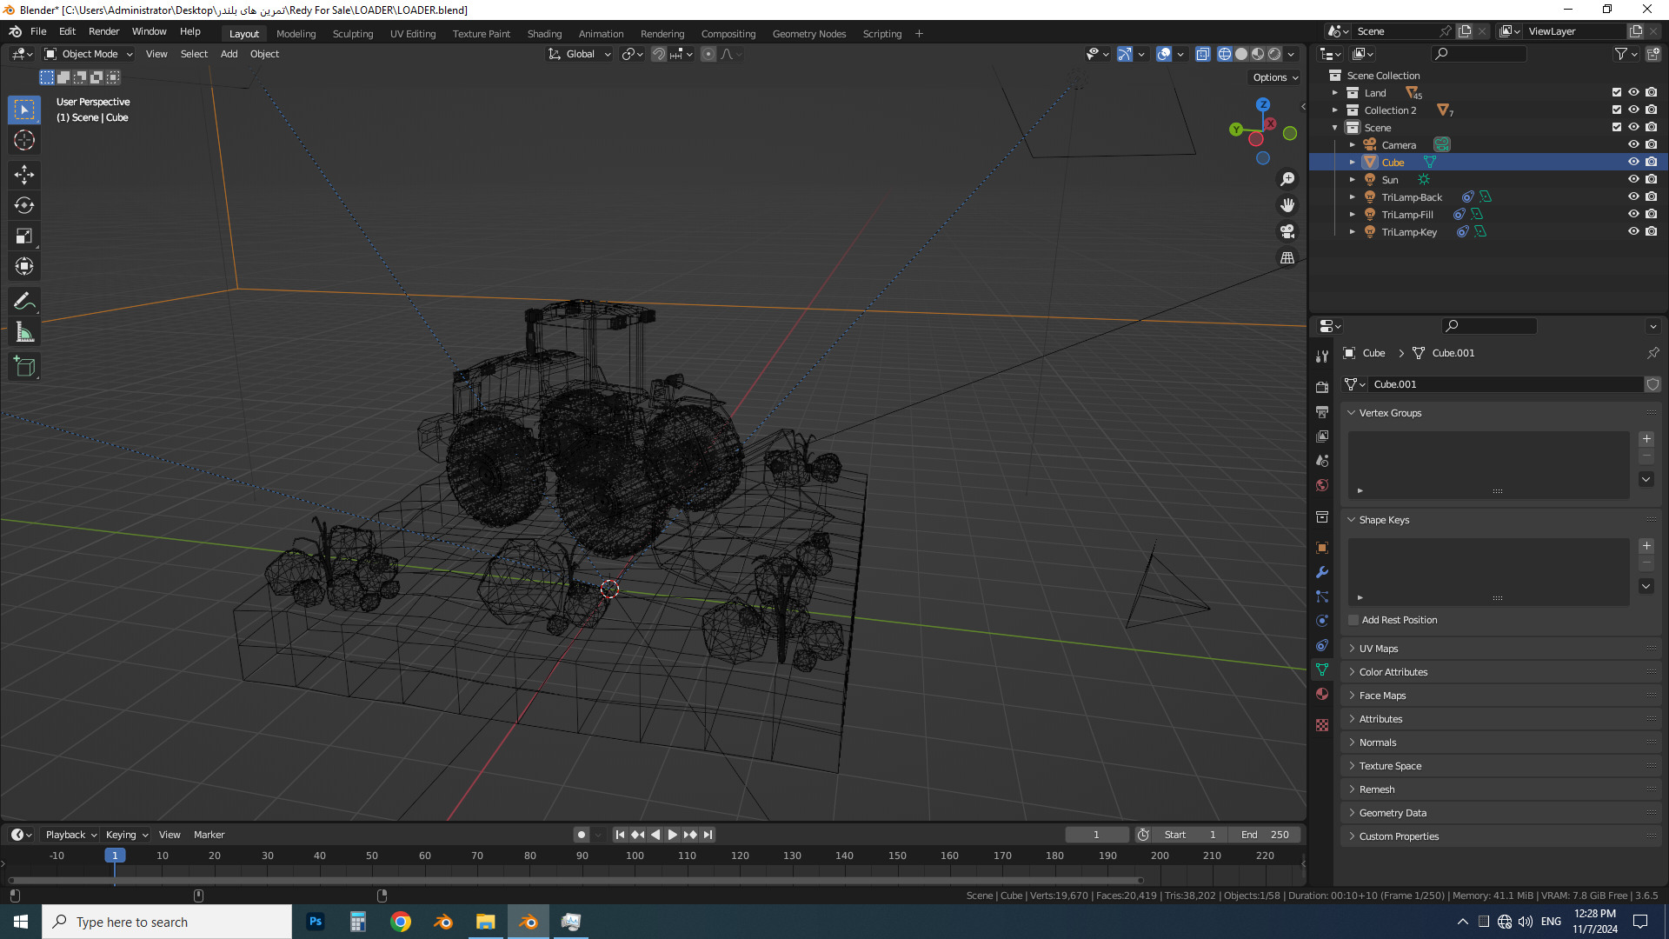Switch to the Modeling workspace tab
1669x939 pixels.
[x=296, y=34]
